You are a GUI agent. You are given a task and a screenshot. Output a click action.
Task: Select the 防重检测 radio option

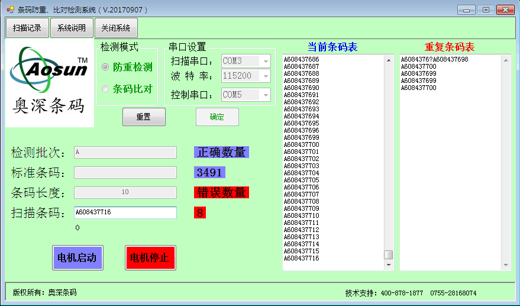point(105,67)
